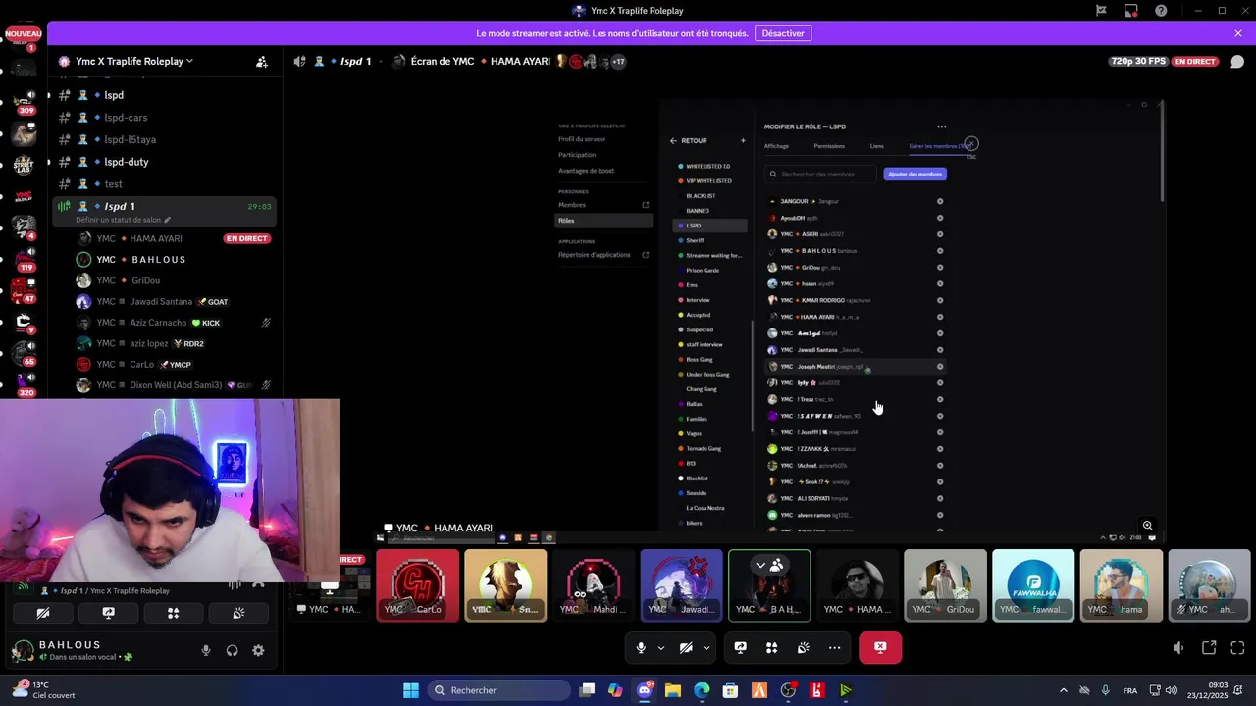Toggle noise suppression in voice connected panel
The height and width of the screenshot is (706, 1256).
235,584
